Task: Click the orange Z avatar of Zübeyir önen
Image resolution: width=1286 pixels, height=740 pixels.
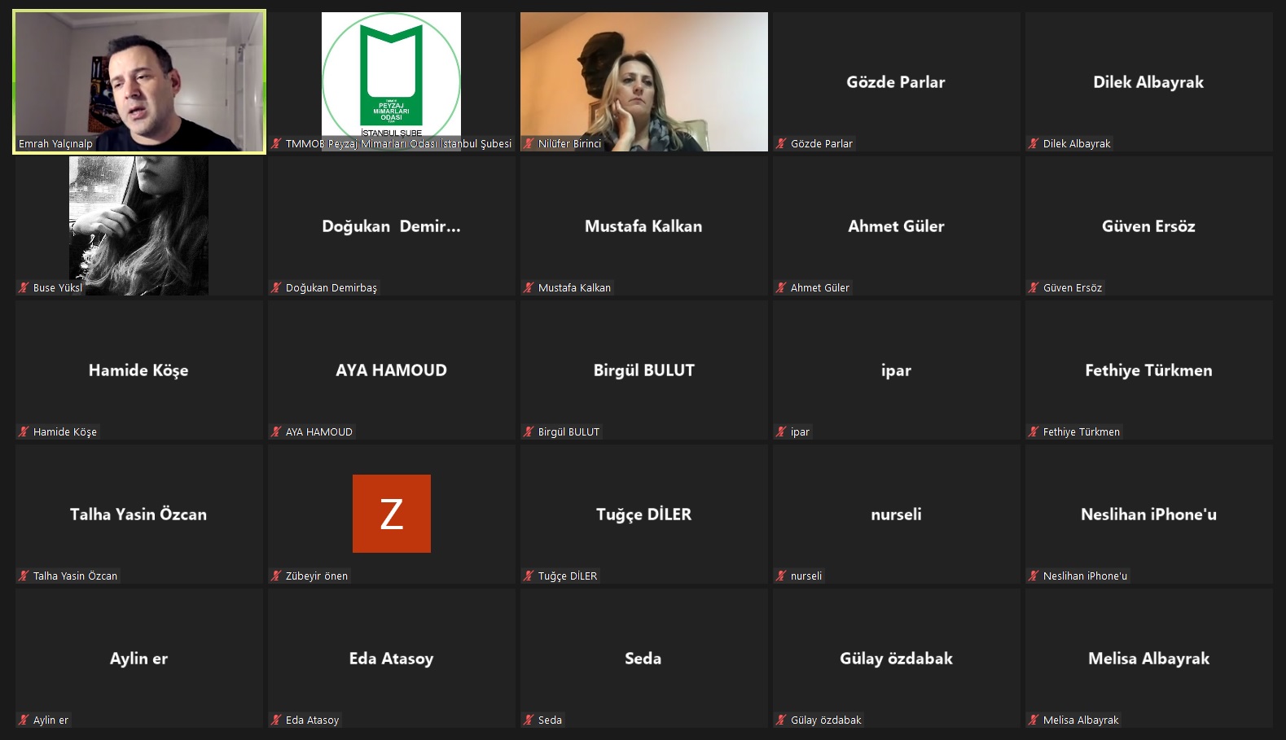Action: [x=392, y=514]
